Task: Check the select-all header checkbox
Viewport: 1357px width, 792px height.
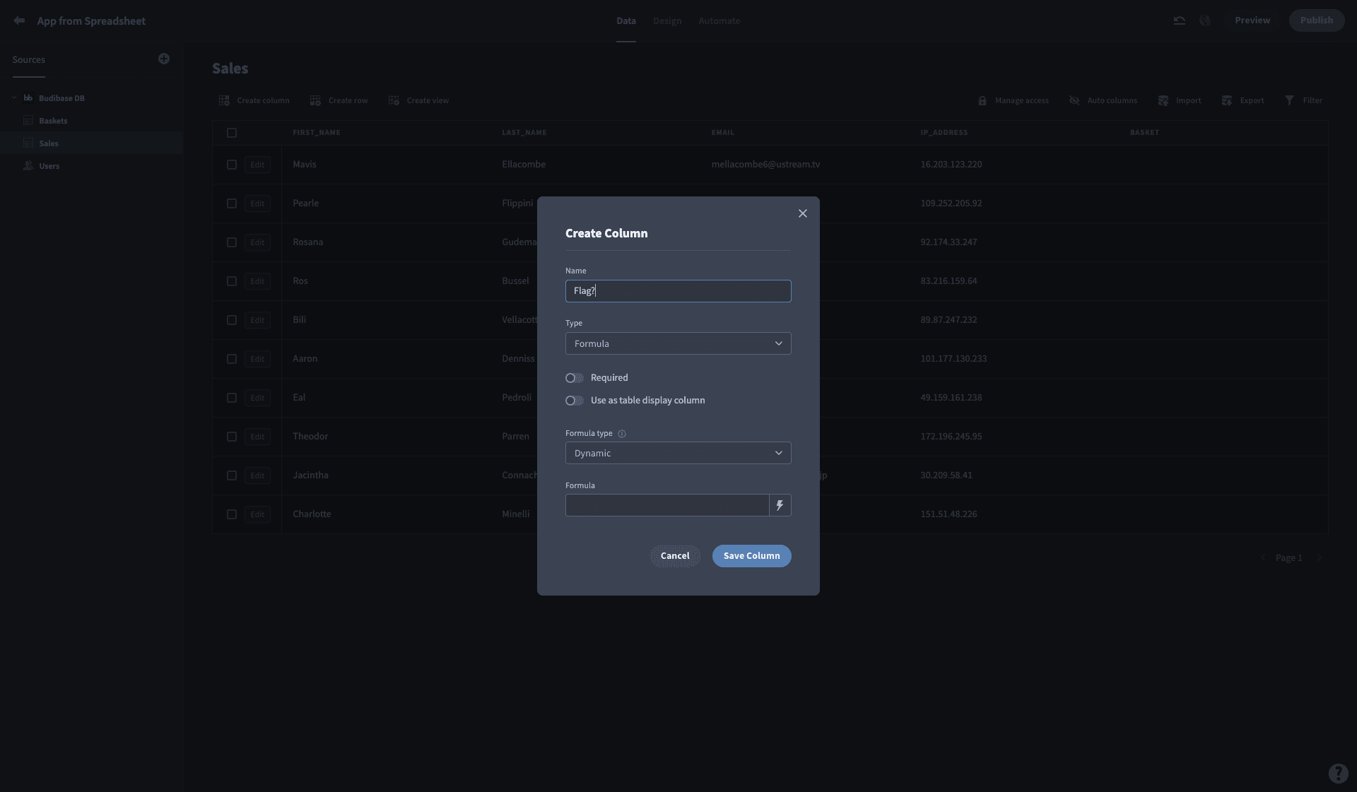Action: 232,133
